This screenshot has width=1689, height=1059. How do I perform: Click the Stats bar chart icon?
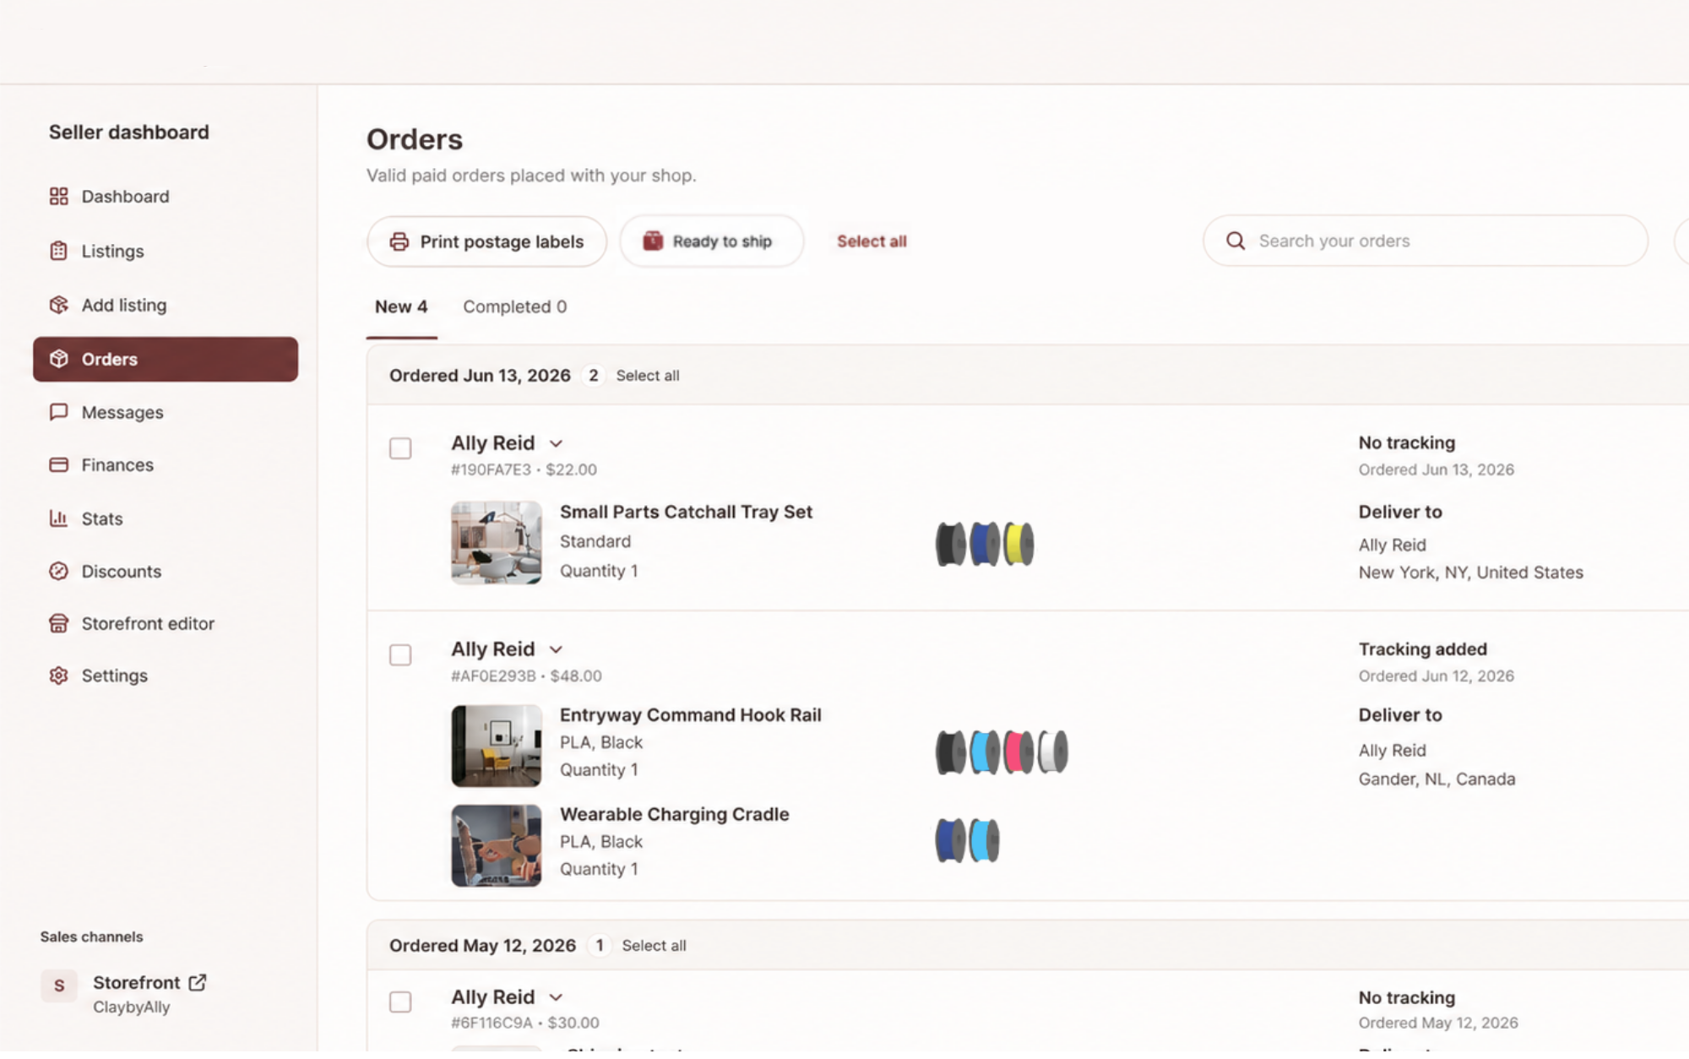pos(58,519)
